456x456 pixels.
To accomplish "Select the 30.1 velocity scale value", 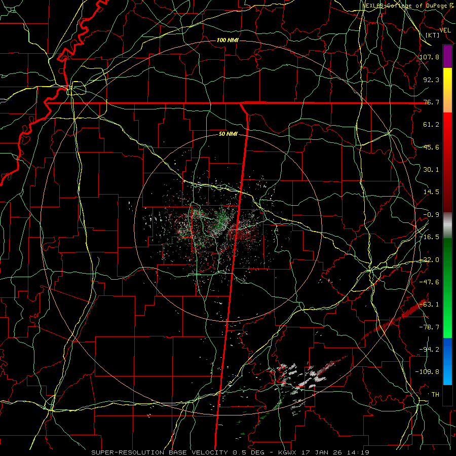I will [x=431, y=170].
